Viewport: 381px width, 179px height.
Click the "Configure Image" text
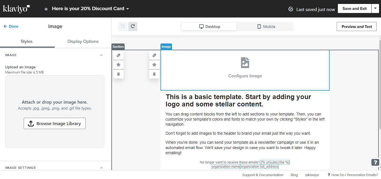click(x=245, y=76)
